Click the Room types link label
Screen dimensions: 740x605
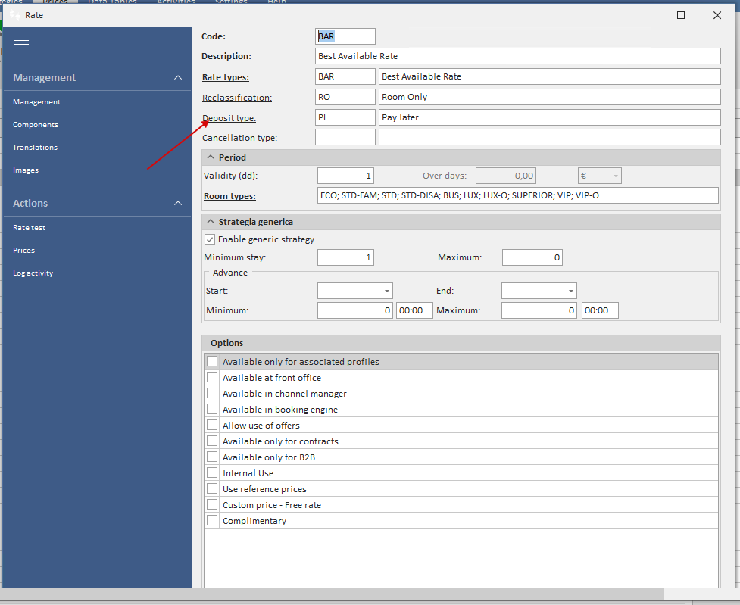229,196
